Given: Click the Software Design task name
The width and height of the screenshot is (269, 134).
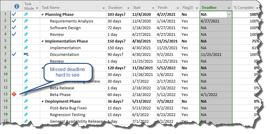Looking at the screenshot, I should (65, 28).
